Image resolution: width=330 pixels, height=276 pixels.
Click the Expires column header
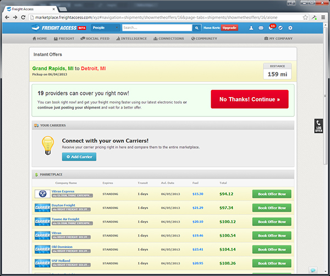[x=108, y=183]
